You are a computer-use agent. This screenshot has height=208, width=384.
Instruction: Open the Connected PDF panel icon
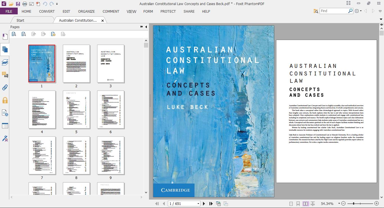tap(5, 113)
